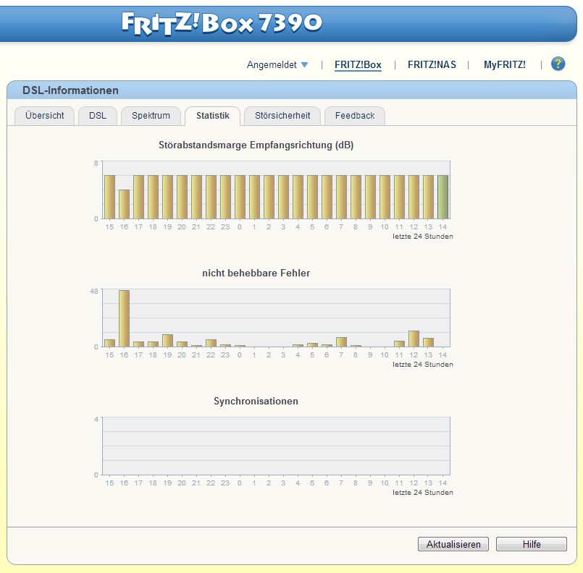
Task: Click the FRITZ!Box 7390 logo
Action: click(222, 23)
